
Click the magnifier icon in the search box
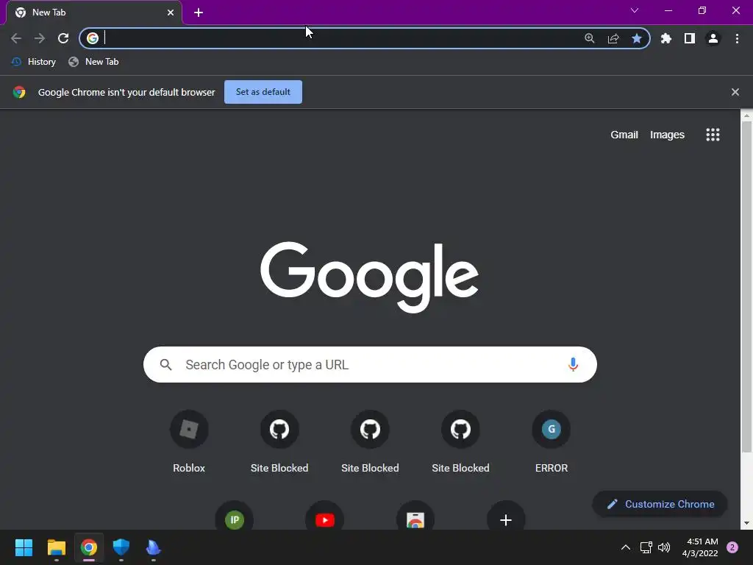(165, 365)
